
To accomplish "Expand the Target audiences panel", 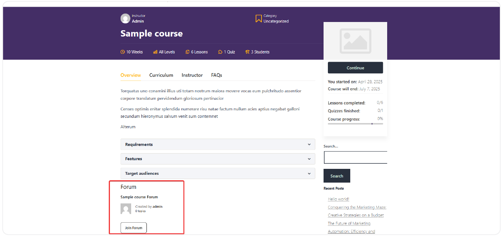I will pyautogui.click(x=218, y=174).
